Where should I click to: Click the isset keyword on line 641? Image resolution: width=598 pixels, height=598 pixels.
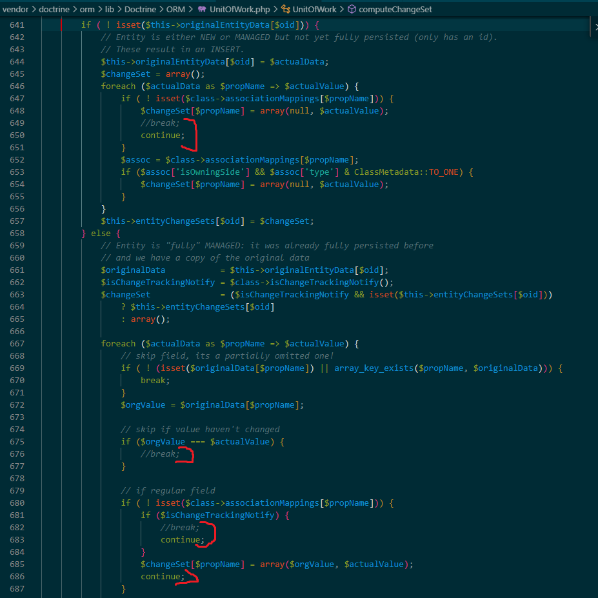[x=128, y=25]
